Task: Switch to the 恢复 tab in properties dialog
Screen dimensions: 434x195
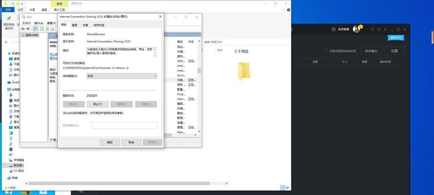Action: tap(85, 25)
